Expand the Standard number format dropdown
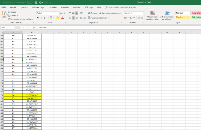This screenshot has width=201, height=130. coord(143,13)
